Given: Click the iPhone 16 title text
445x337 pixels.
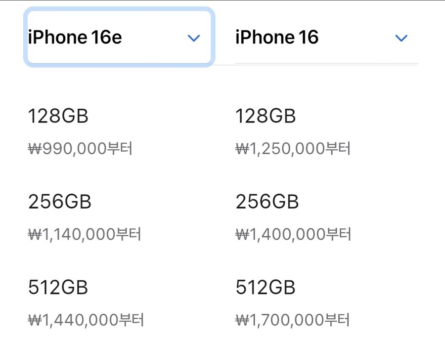Looking at the screenshot, I should point(277,37).
